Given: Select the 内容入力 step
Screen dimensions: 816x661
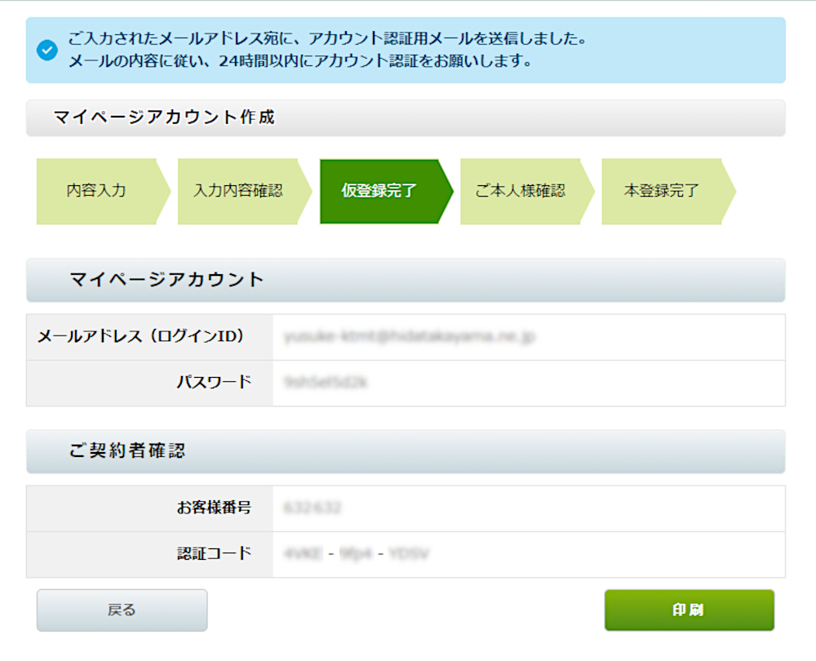Looking at the screenshot, I should click(96, 192).
